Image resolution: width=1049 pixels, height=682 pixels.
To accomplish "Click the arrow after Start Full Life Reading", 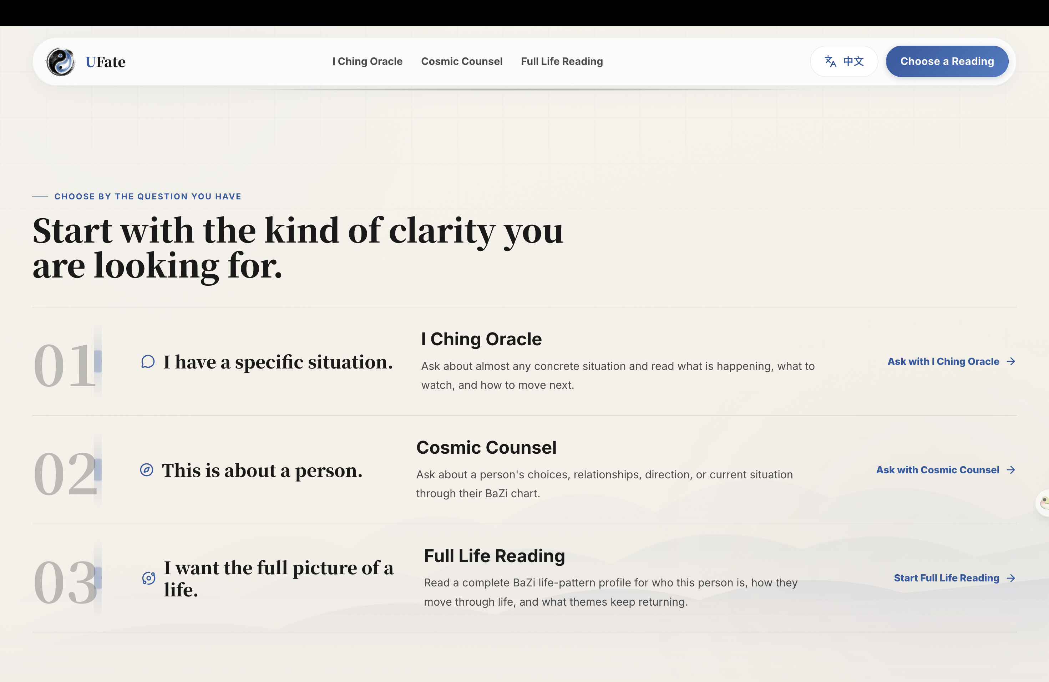I will [1011, 578].
